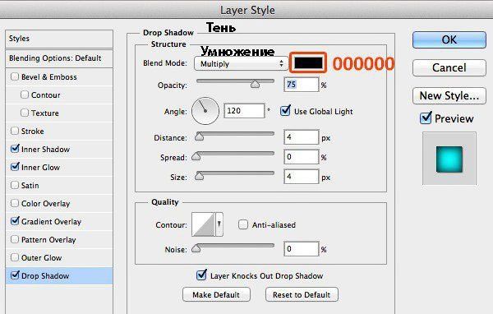Toggle Layer Knocks Out Drop Shadow
This screenshot has width=493, height=314.
[x=201, y=275]
